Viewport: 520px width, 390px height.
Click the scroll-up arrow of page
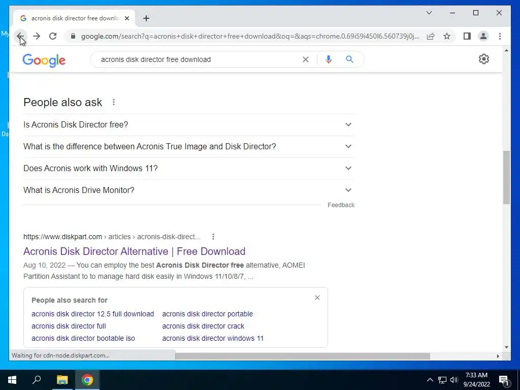pyautogui.click(x=506, y=50)
